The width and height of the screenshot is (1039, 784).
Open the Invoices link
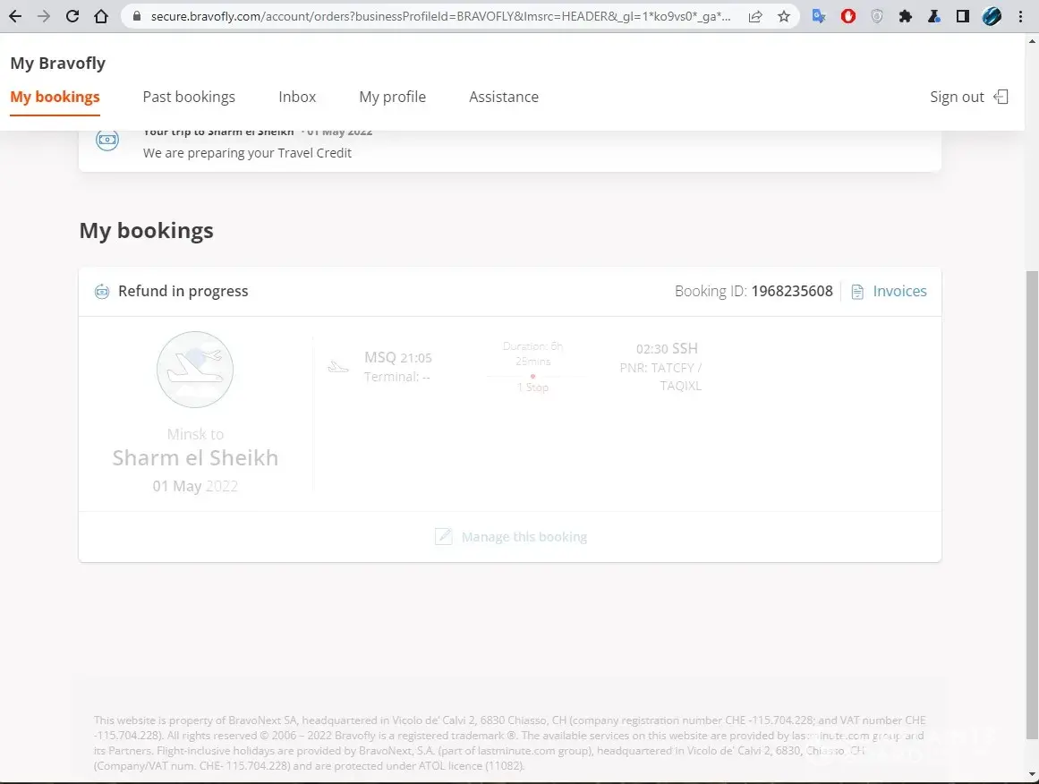900,291
